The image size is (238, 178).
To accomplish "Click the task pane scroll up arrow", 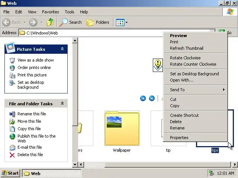I will coord(75,40).
